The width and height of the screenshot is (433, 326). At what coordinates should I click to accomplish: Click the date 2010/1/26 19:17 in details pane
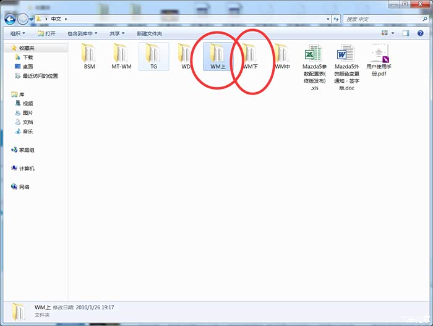[95, 307]
